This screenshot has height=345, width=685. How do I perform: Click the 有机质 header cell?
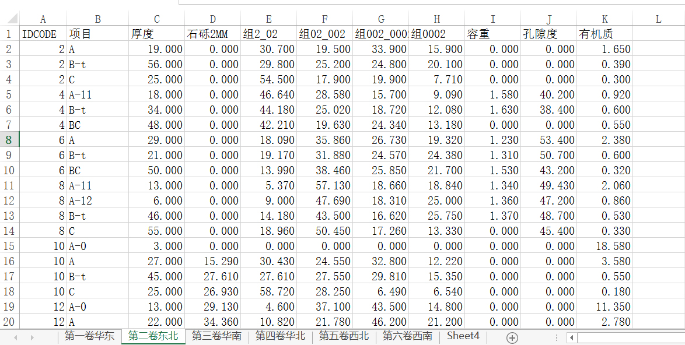(x=604, y=34)
